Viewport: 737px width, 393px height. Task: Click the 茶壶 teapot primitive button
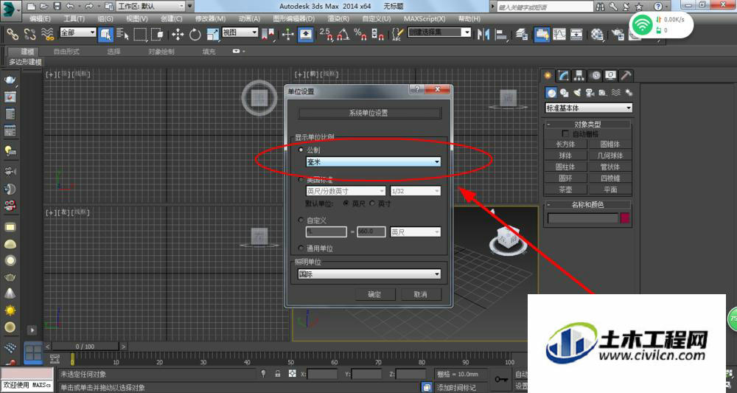[565, 189]
